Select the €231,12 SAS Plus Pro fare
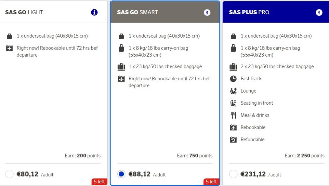This screenshot has height=186, width=329. pyautogui.click(x=234, y=174)
